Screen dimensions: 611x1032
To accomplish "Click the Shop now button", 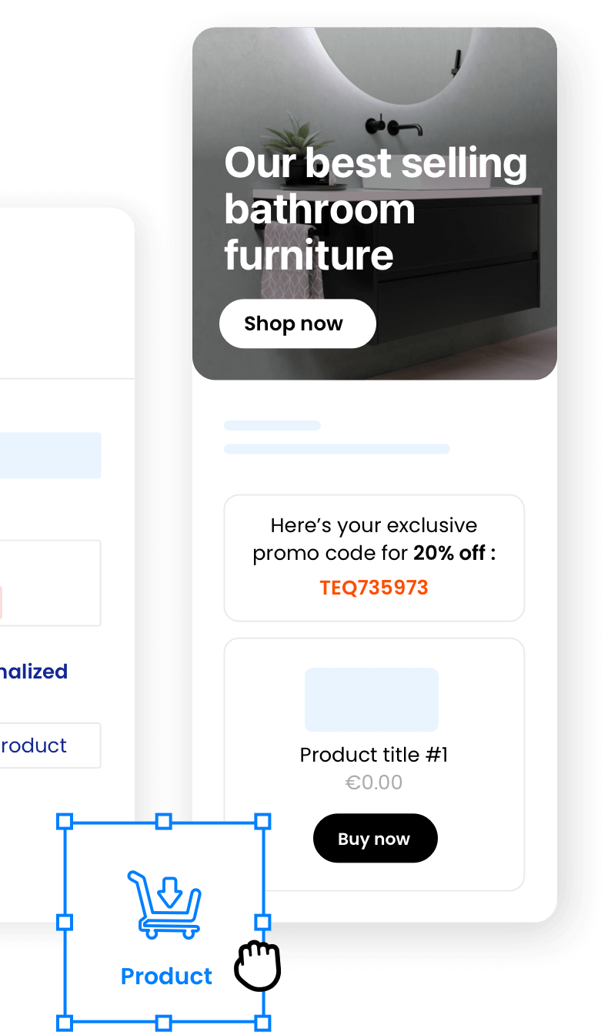I will pyautogui.click(x=298, y=323).
